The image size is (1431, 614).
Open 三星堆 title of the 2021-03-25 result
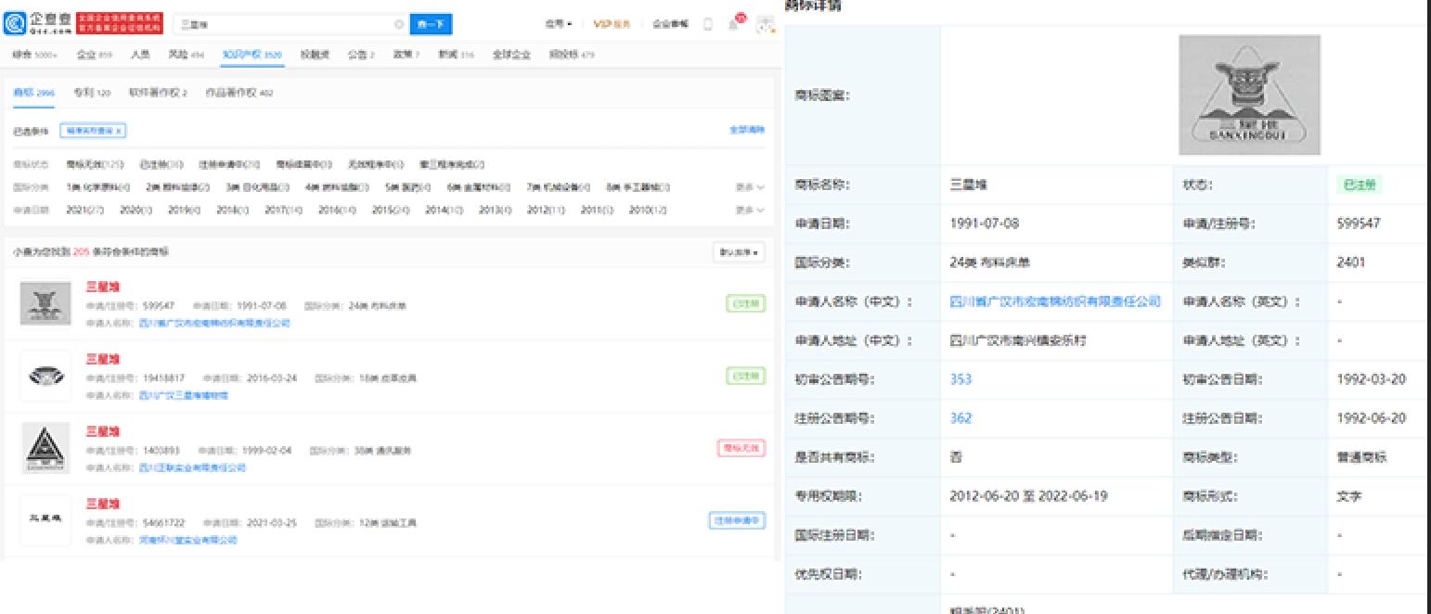pyautogui.click(x=103, y=504)
